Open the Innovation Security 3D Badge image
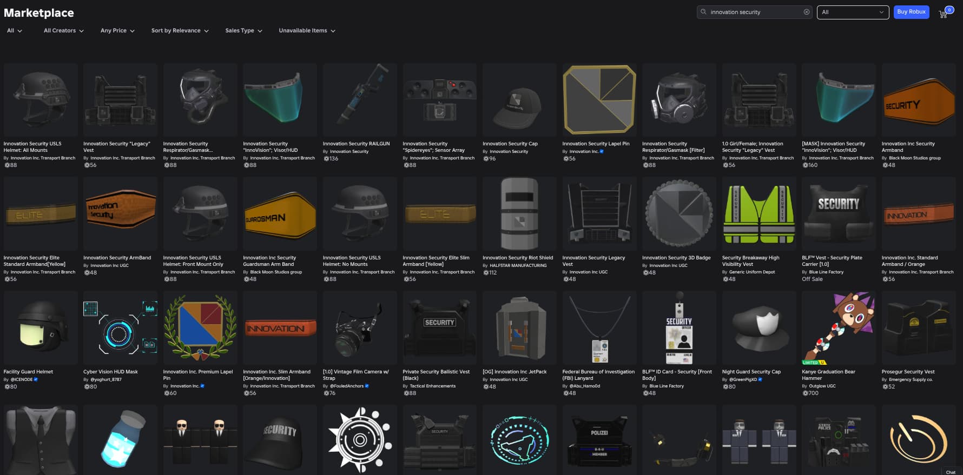The height and width of the screenshot is (475, 963). tap(679, 214)
